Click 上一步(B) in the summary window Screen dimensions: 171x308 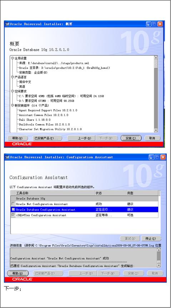pyautogui.click(x=81, y=138)
